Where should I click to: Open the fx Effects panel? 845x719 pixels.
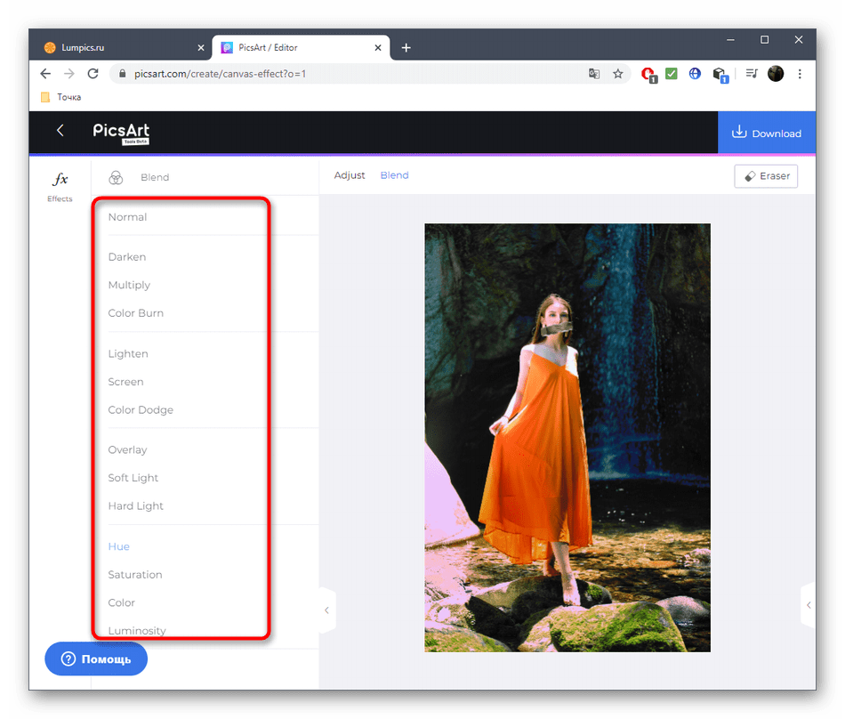coord(60,185)
